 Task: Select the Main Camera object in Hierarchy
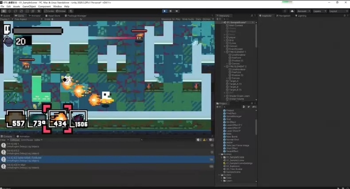(236, 25)
